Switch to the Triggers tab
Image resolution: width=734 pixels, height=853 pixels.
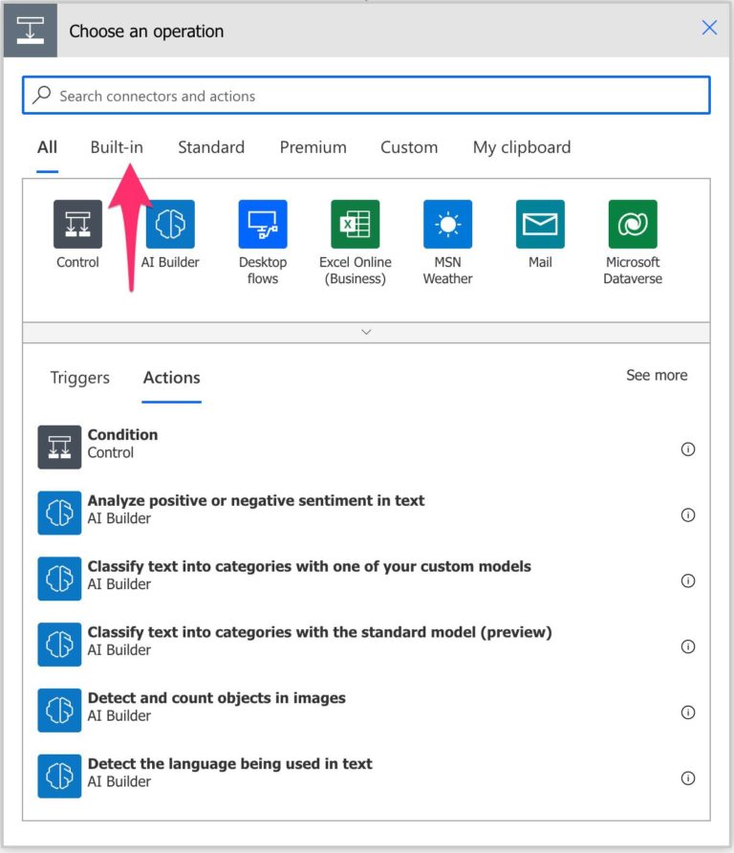click(x=79, y=378)
